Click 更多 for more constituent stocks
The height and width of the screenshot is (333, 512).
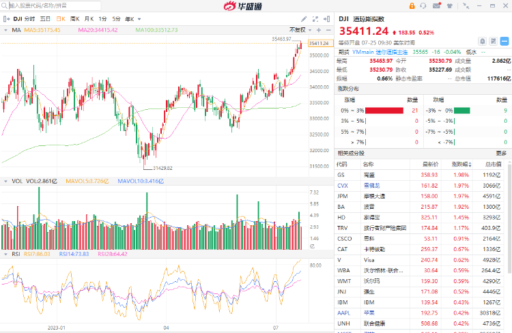pos(501,153)
